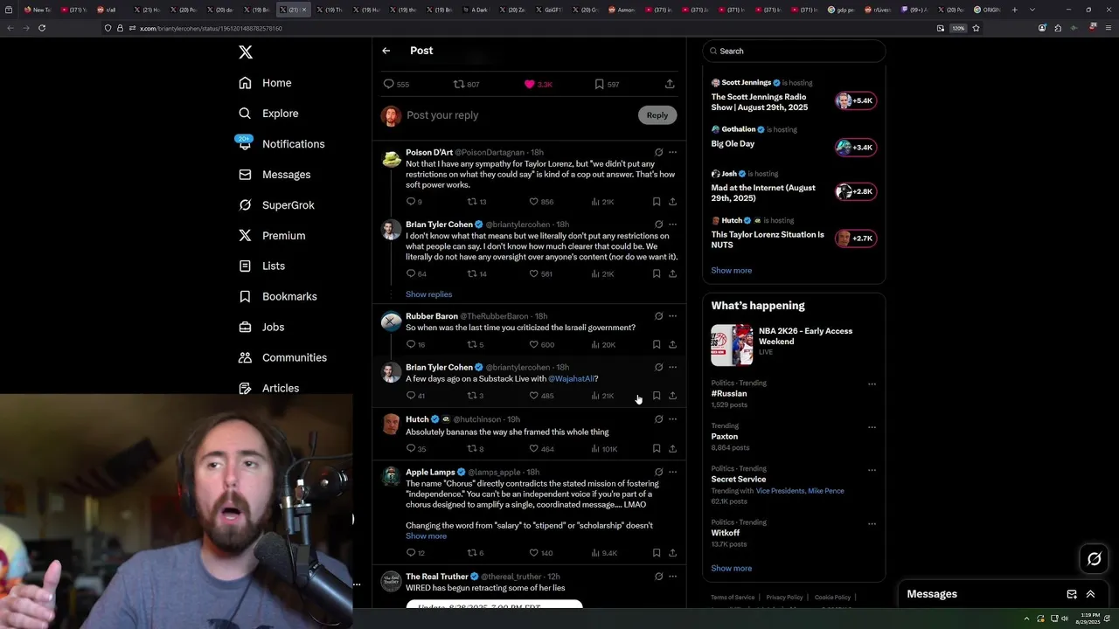Open more options on The Real Truther reply
This screenshot has width=1119, height=629.
[x=672, y=577]
